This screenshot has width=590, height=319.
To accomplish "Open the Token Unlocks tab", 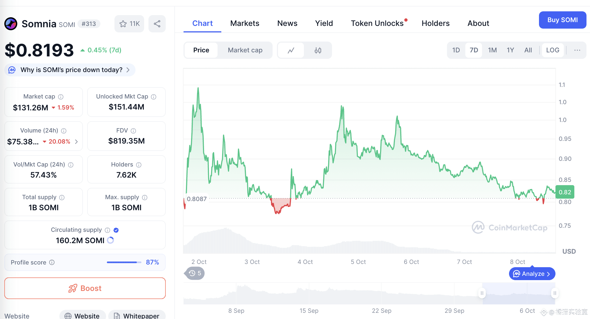I will (377, 23).
